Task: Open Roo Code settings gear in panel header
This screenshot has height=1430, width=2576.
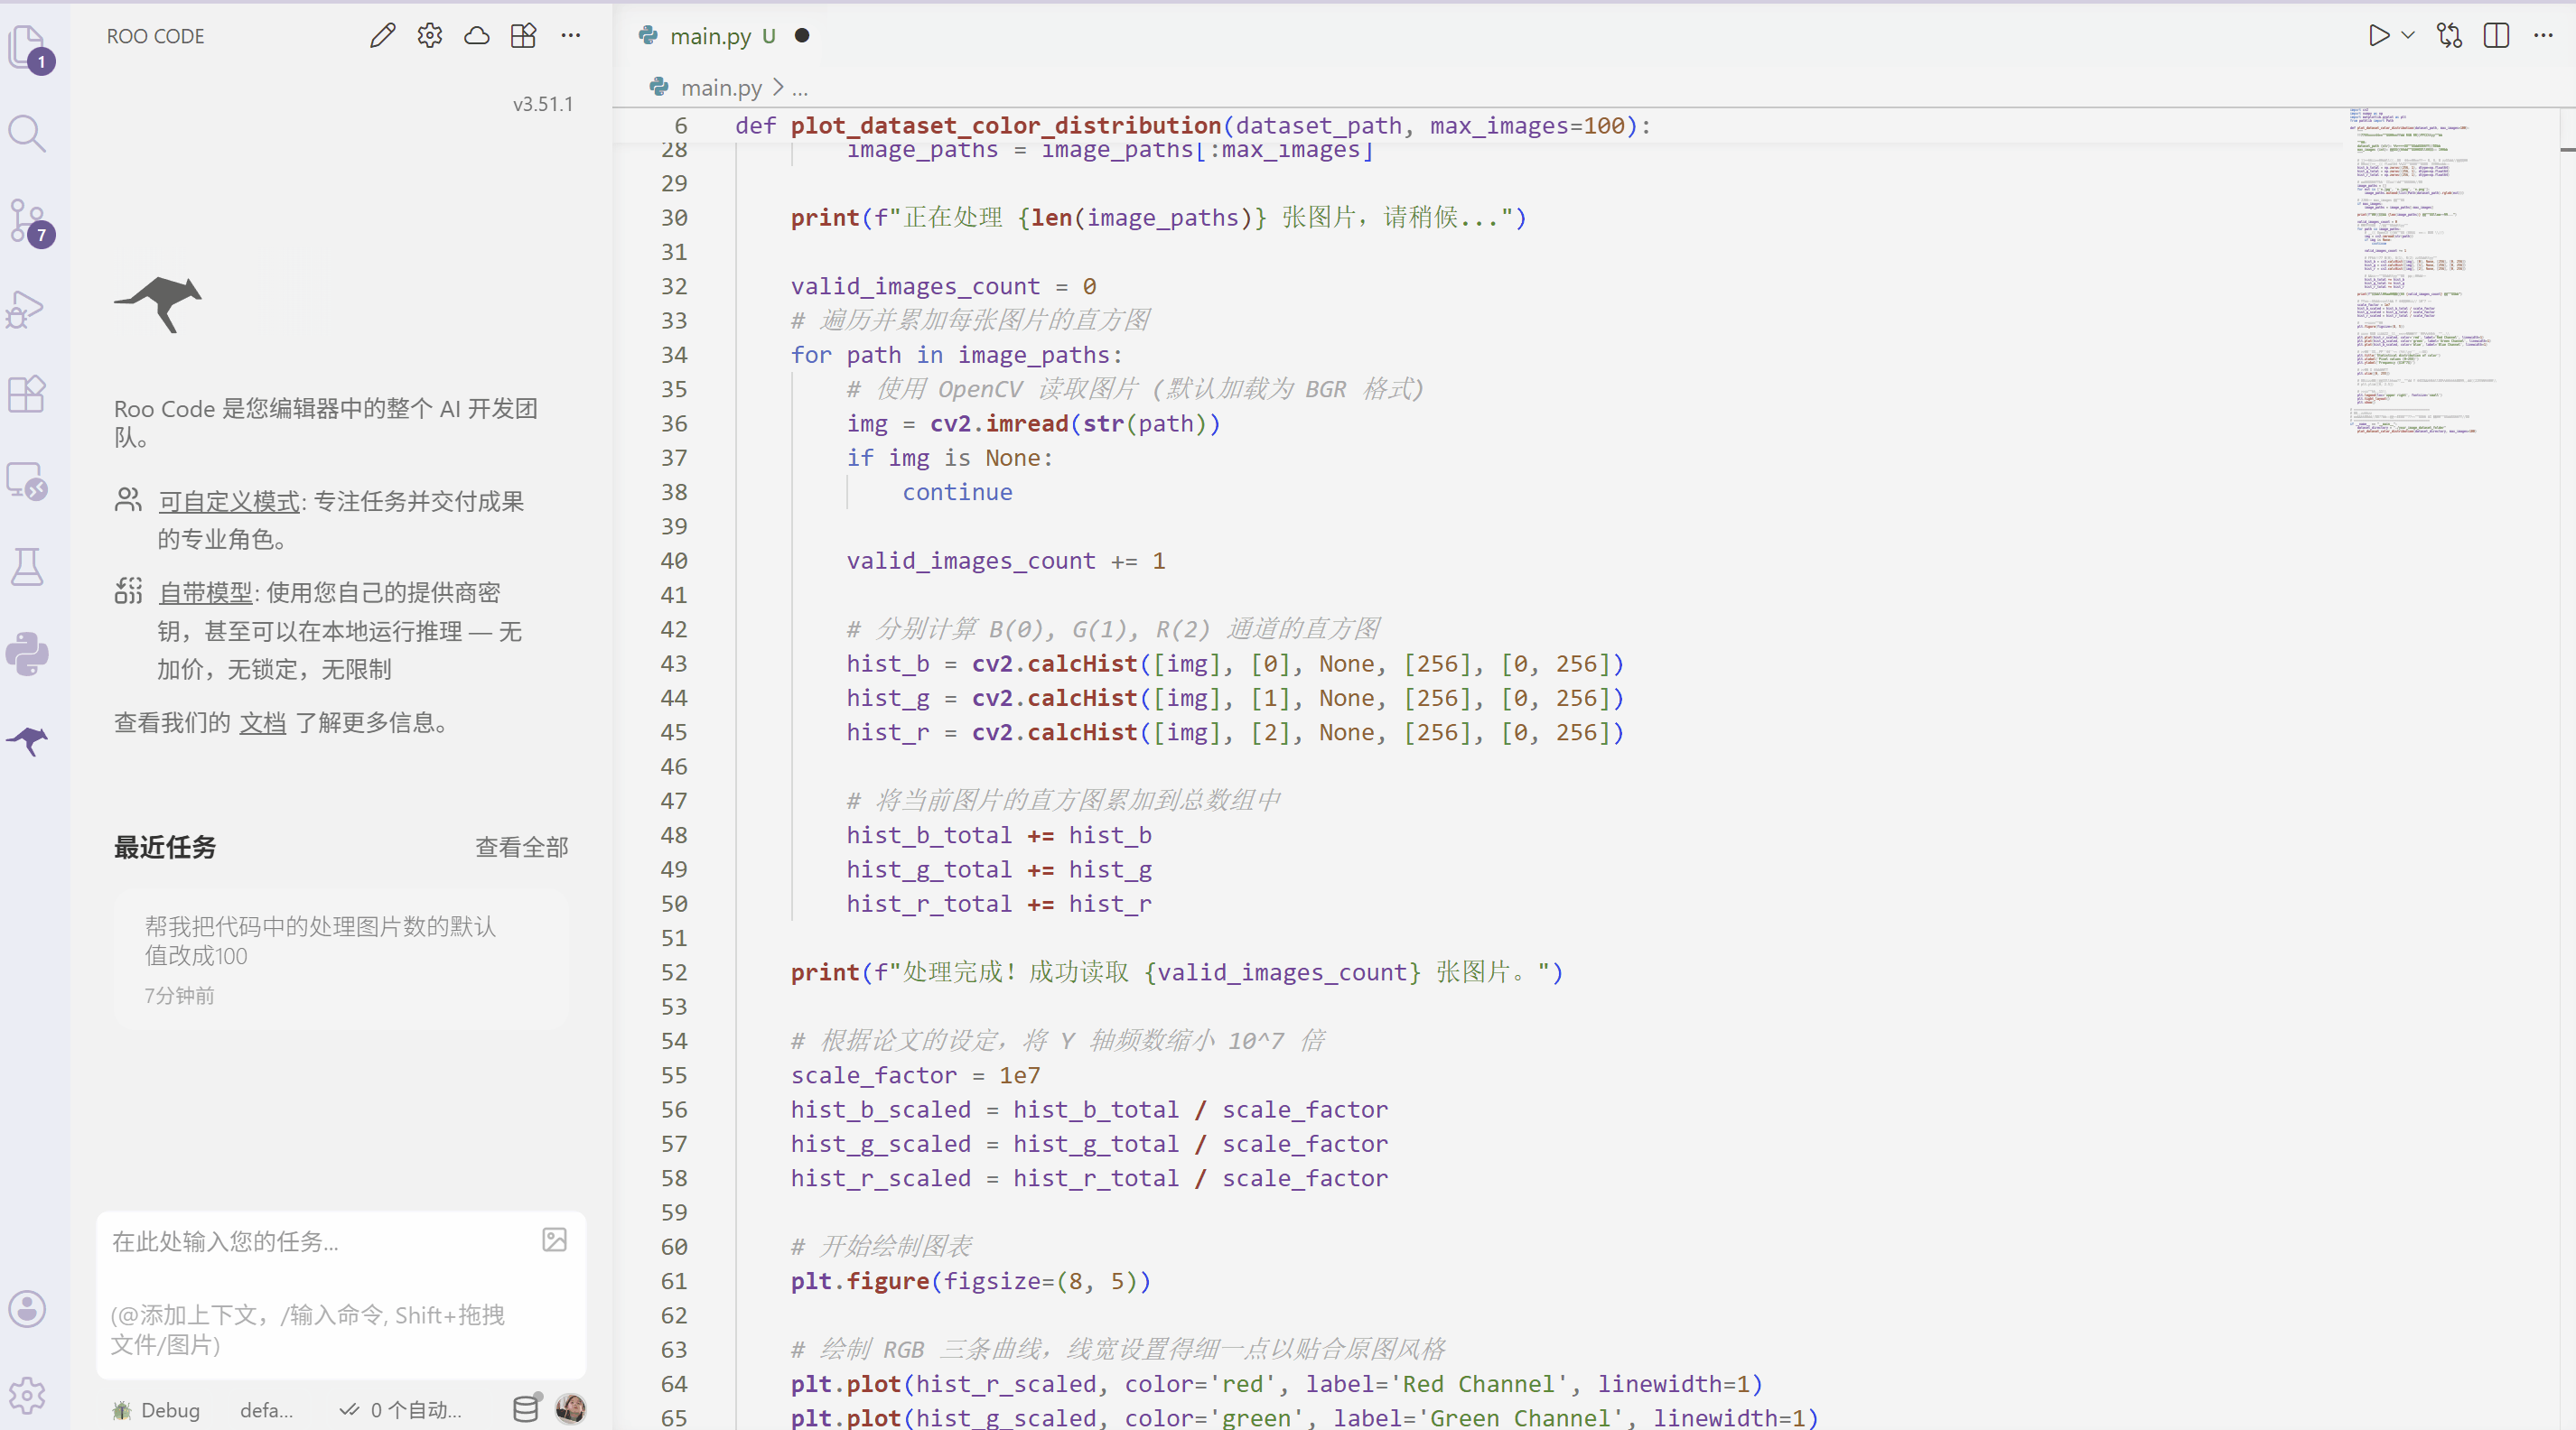Action: [430, 36]
